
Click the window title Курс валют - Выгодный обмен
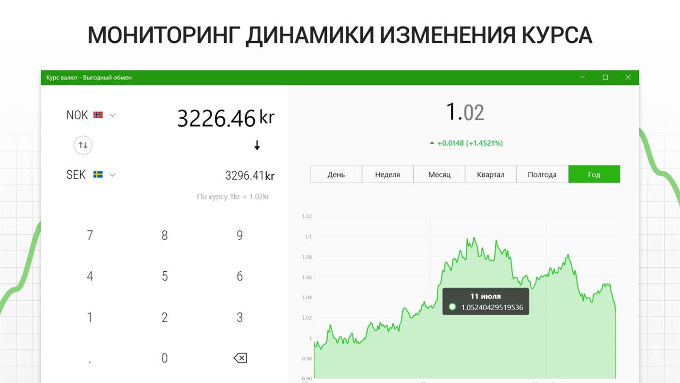[x=89, y=78]
